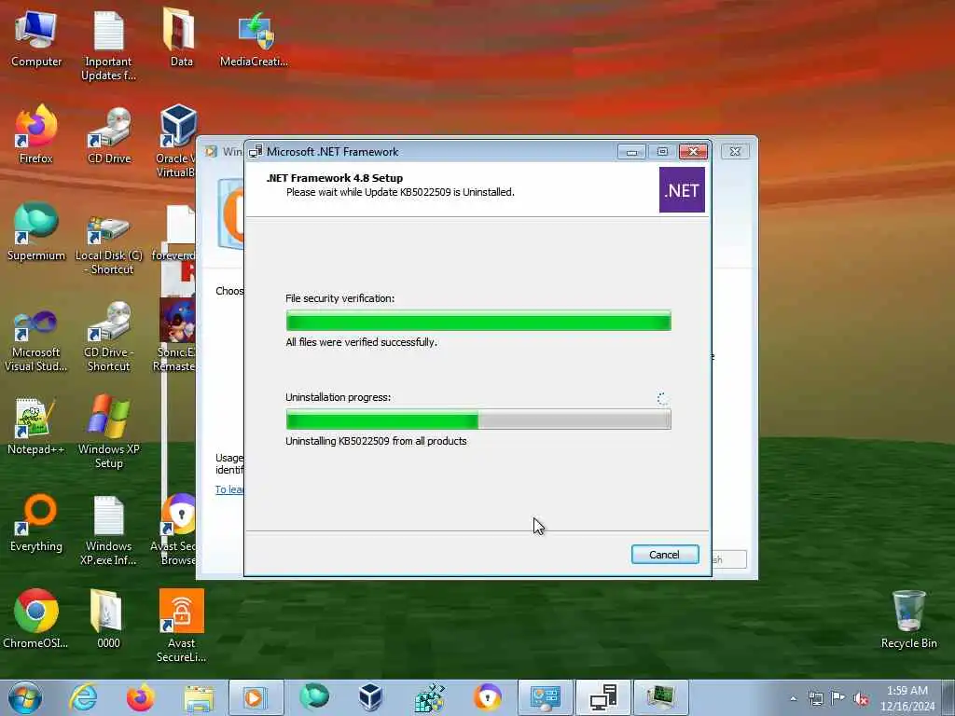This screenshot has height=716, width=955.
Task: Minimize the Microsoft .NET Framework window
Action: pyautogui.click(x=631, y=152)
